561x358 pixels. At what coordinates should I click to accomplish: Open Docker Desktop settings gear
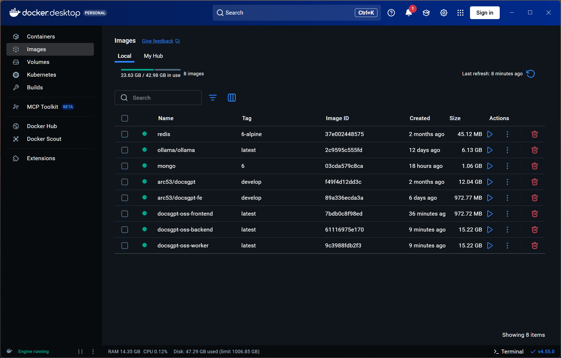coord(443,13)
